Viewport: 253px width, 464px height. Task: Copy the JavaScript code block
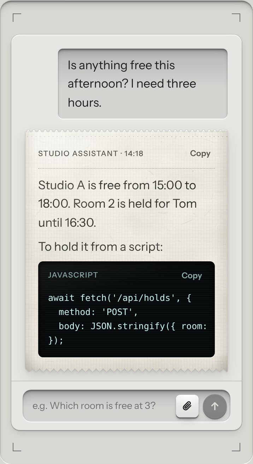point(192,276)
